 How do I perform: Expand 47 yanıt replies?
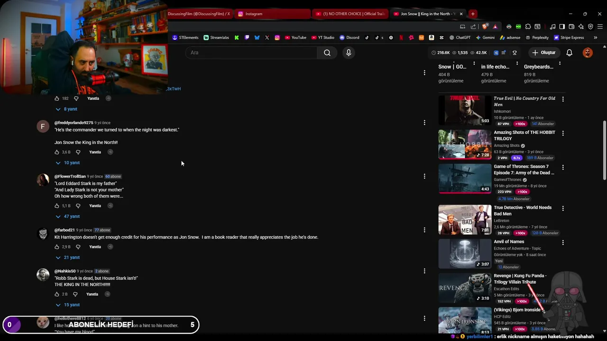point(68,216)
